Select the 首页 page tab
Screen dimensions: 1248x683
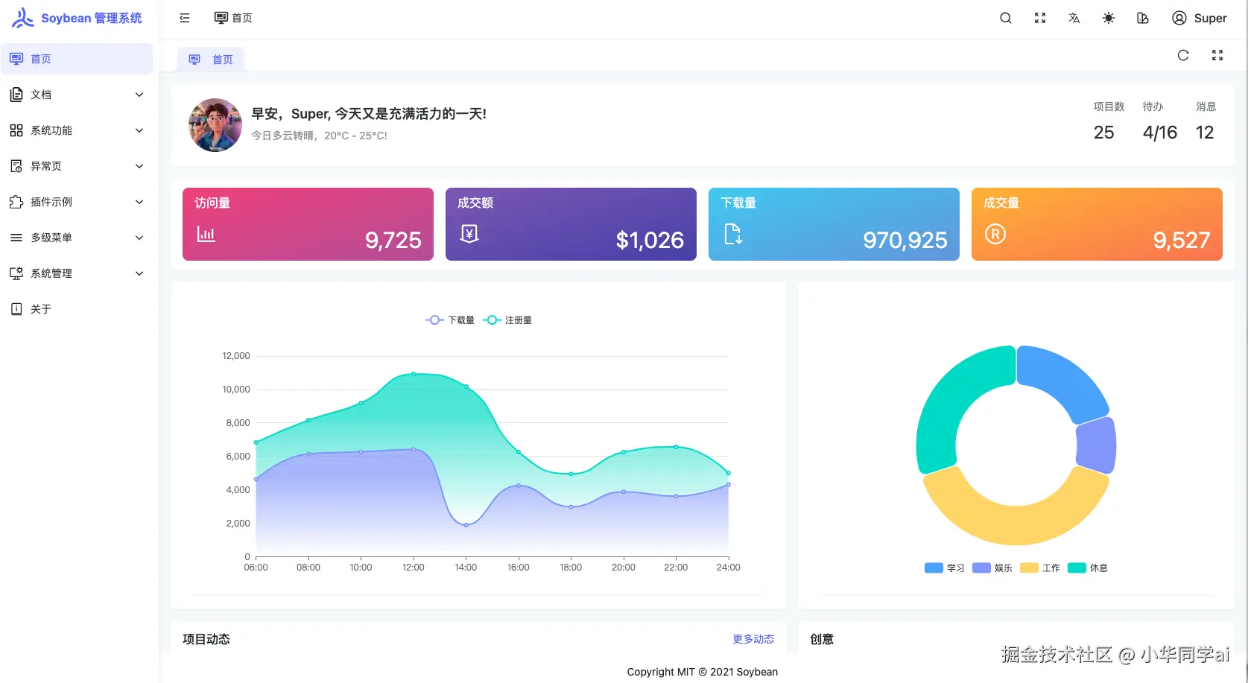click(x=211, y=60)
